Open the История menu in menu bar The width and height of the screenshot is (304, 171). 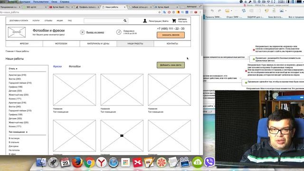point(12,2)
